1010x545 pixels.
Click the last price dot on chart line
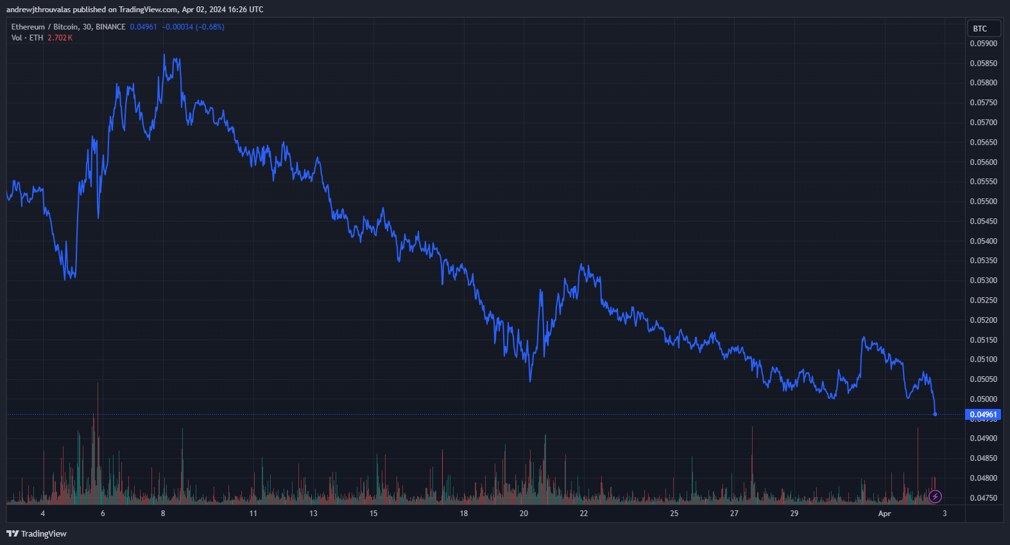(x=935, y=415)
